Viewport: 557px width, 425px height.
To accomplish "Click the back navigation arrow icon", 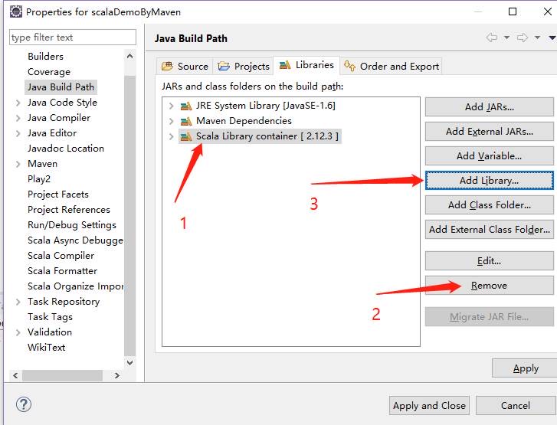I will tap(491, 38).
